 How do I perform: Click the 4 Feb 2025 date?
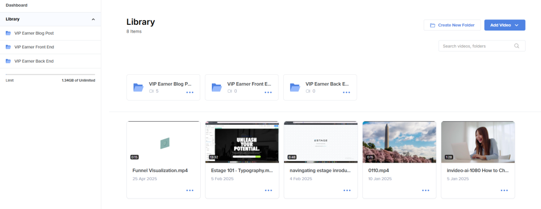[x=301, y=179]
